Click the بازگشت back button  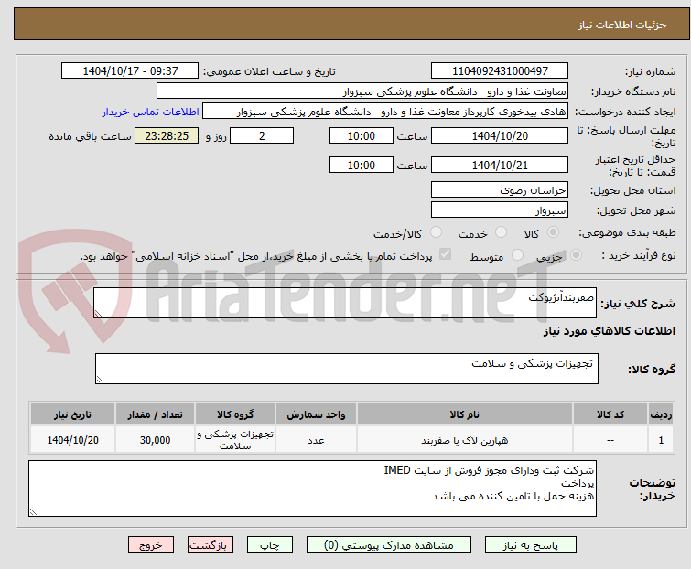click(211, 545)
